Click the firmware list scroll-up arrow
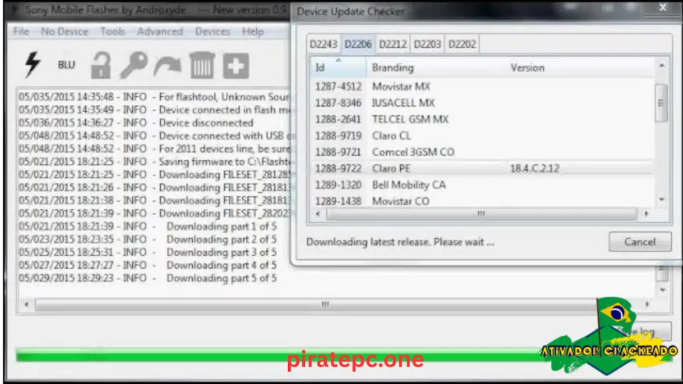The width and height of the screenshot is (683, 384). pos(662,65)
